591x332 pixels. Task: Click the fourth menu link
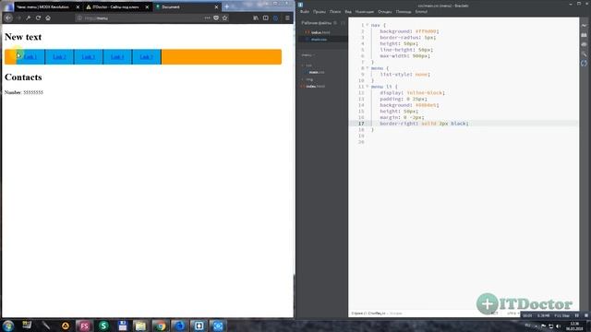click(x=117, y=57)
